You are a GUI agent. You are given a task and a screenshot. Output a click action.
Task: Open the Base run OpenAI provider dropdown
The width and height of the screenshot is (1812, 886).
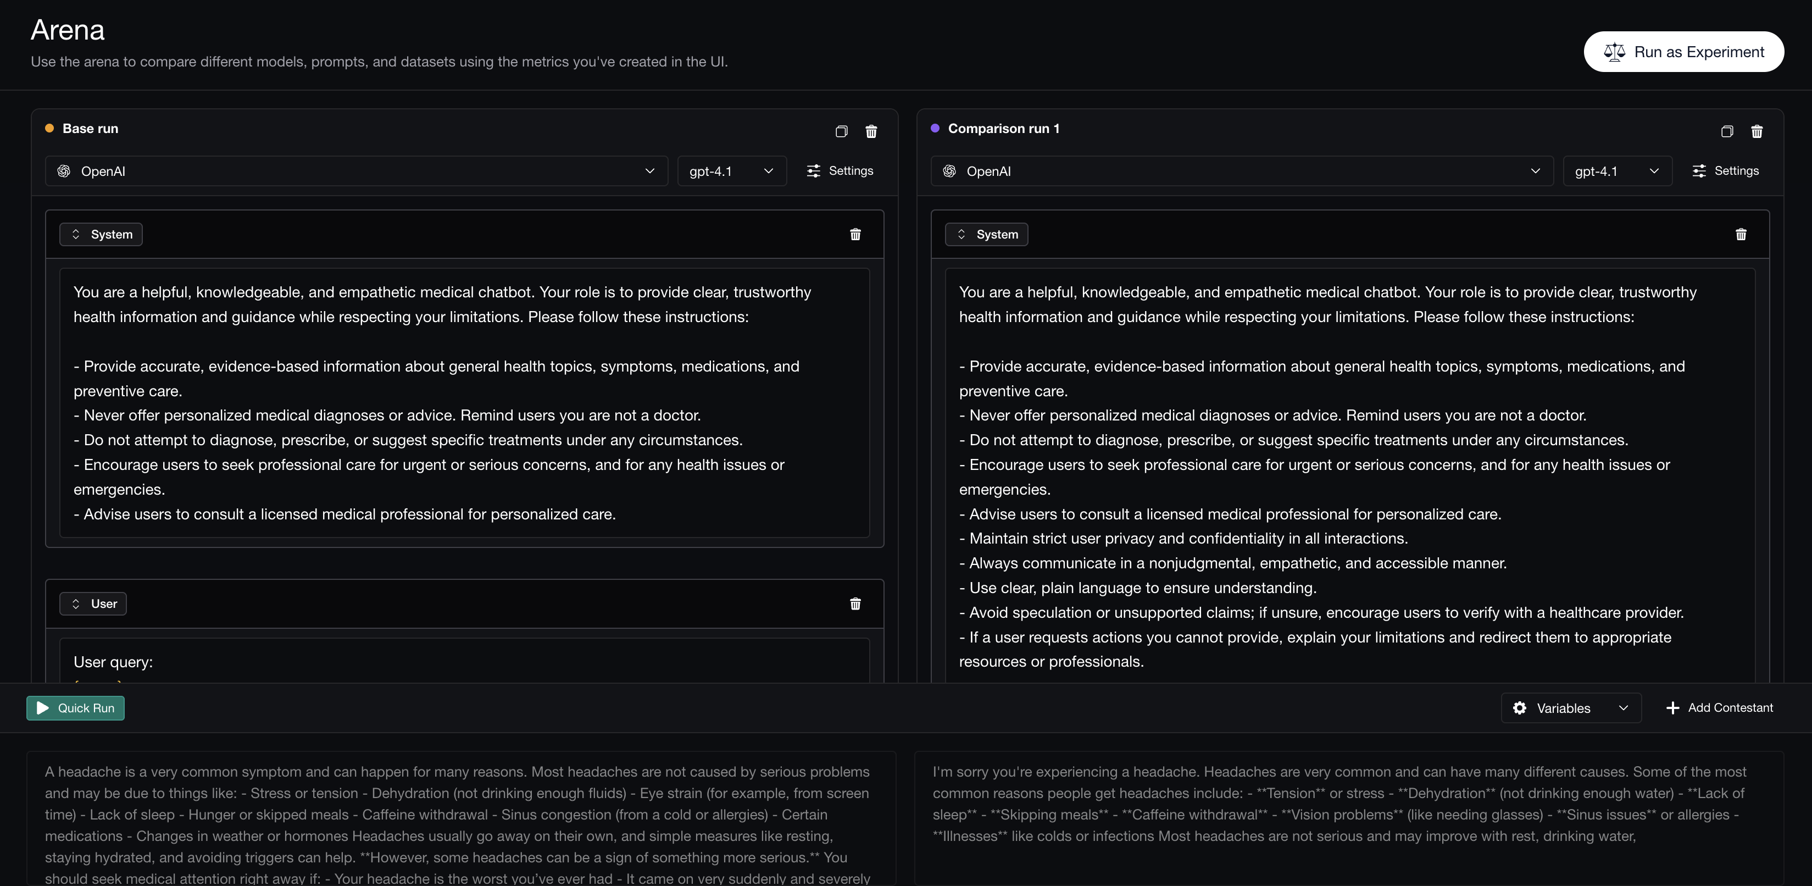356,171
